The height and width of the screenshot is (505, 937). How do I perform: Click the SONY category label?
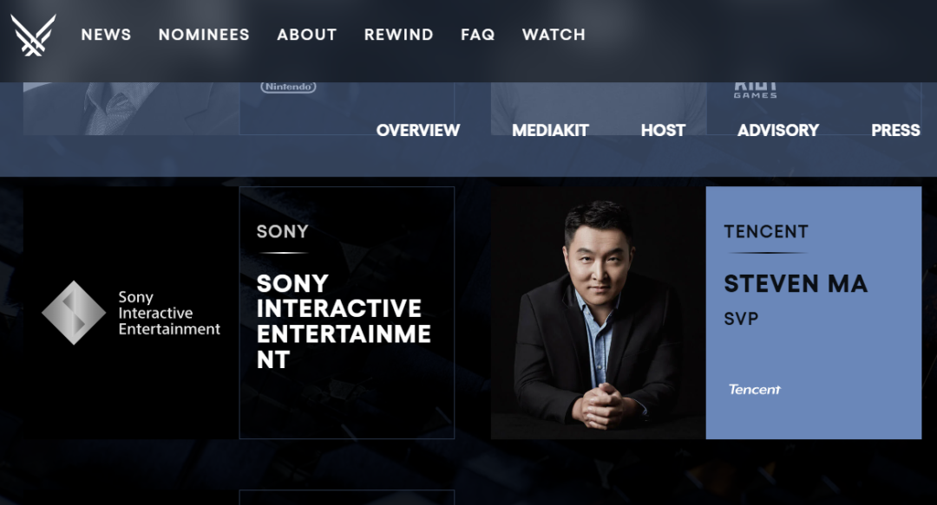pos(282,231)
